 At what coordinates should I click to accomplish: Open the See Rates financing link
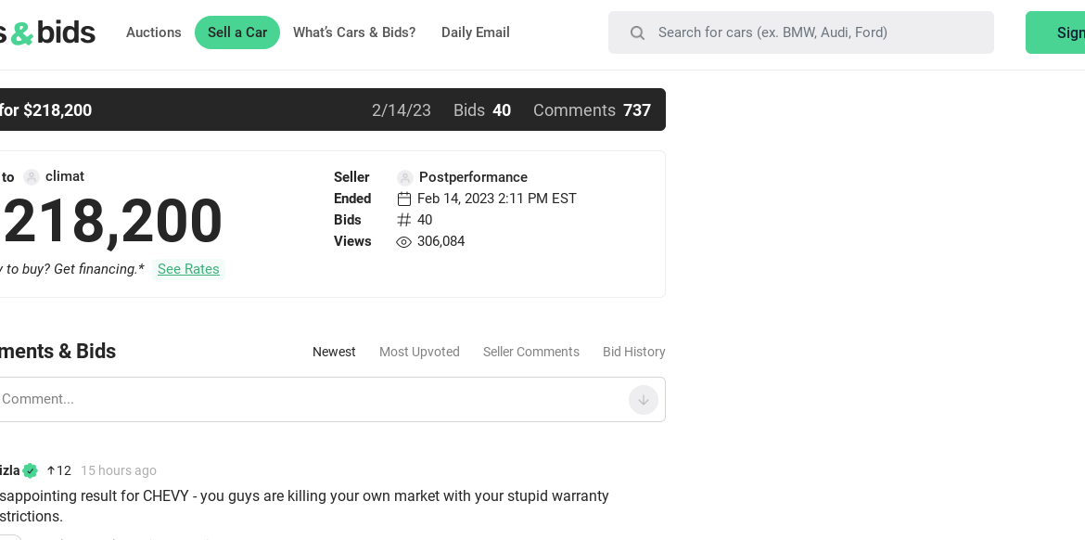click(x=188, y=269)
